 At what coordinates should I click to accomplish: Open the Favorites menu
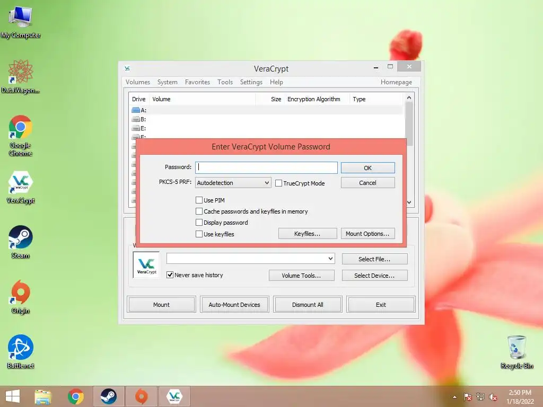pyautogui.click(x=197, y=82)
